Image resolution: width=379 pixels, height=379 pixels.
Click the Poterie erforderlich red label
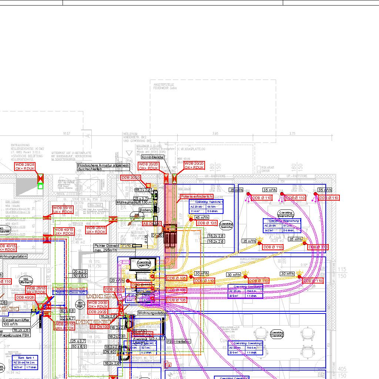coord(197,197)
